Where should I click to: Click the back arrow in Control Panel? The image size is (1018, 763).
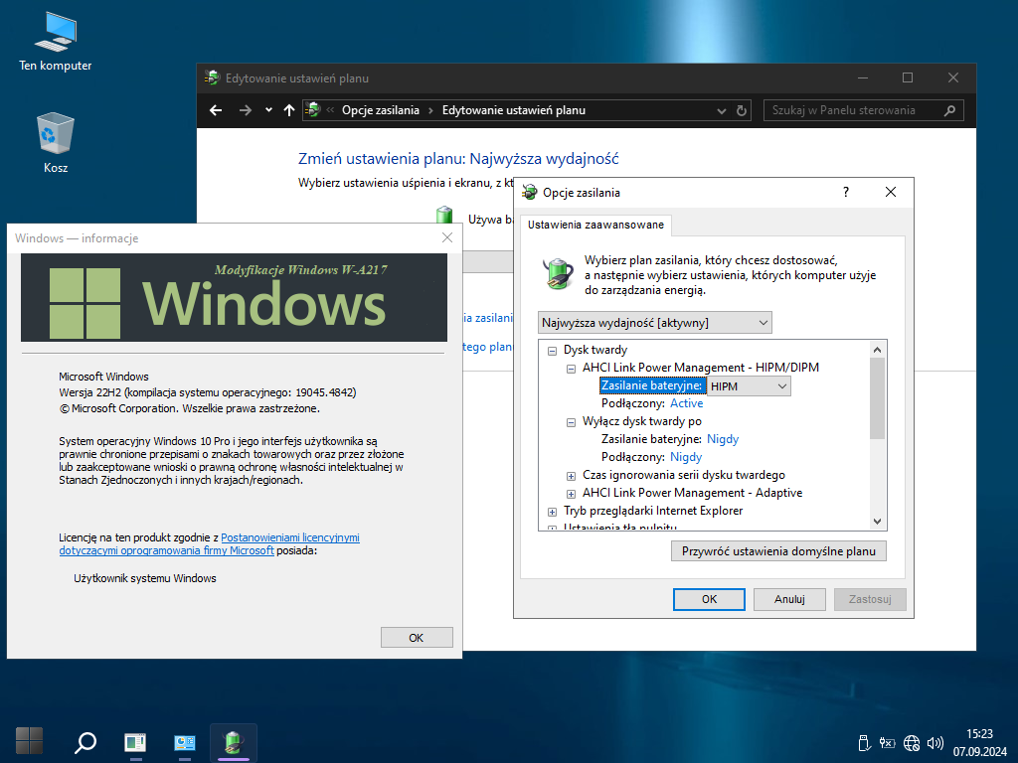tap(216, 110)
